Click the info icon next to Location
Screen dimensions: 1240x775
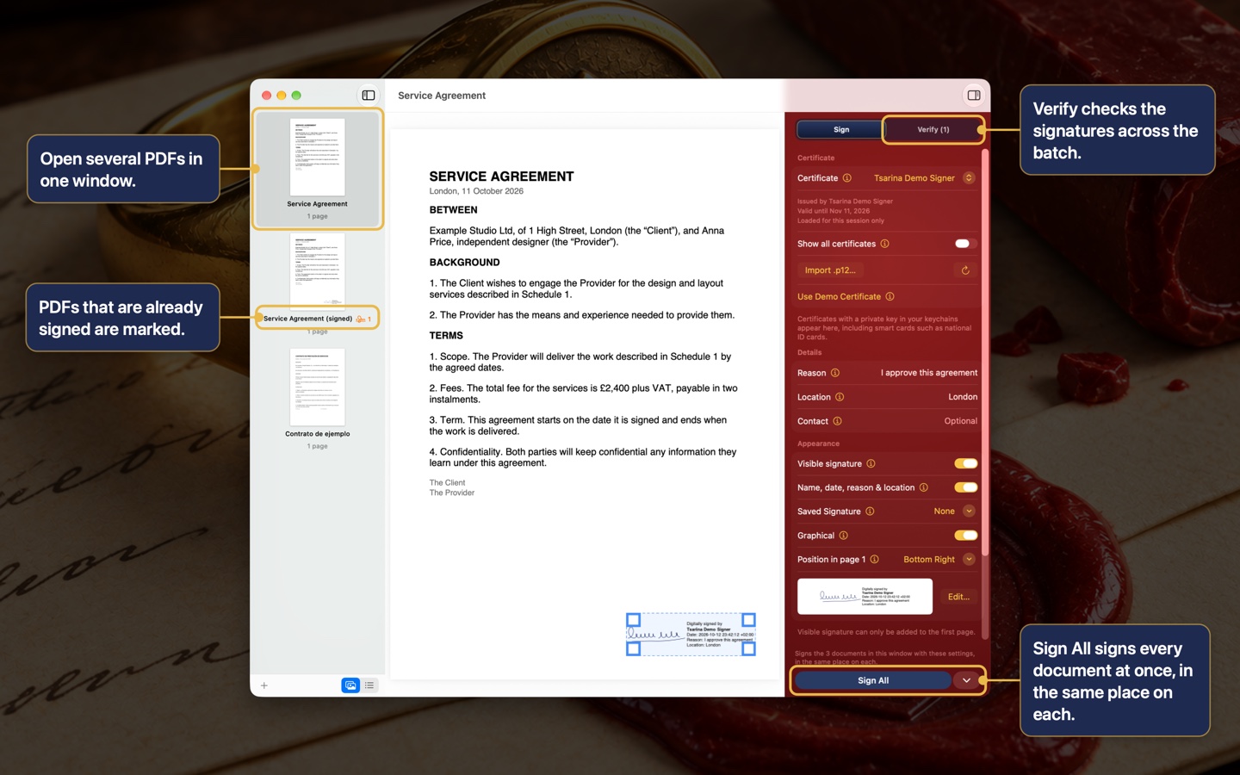click(x=840, y=397)
